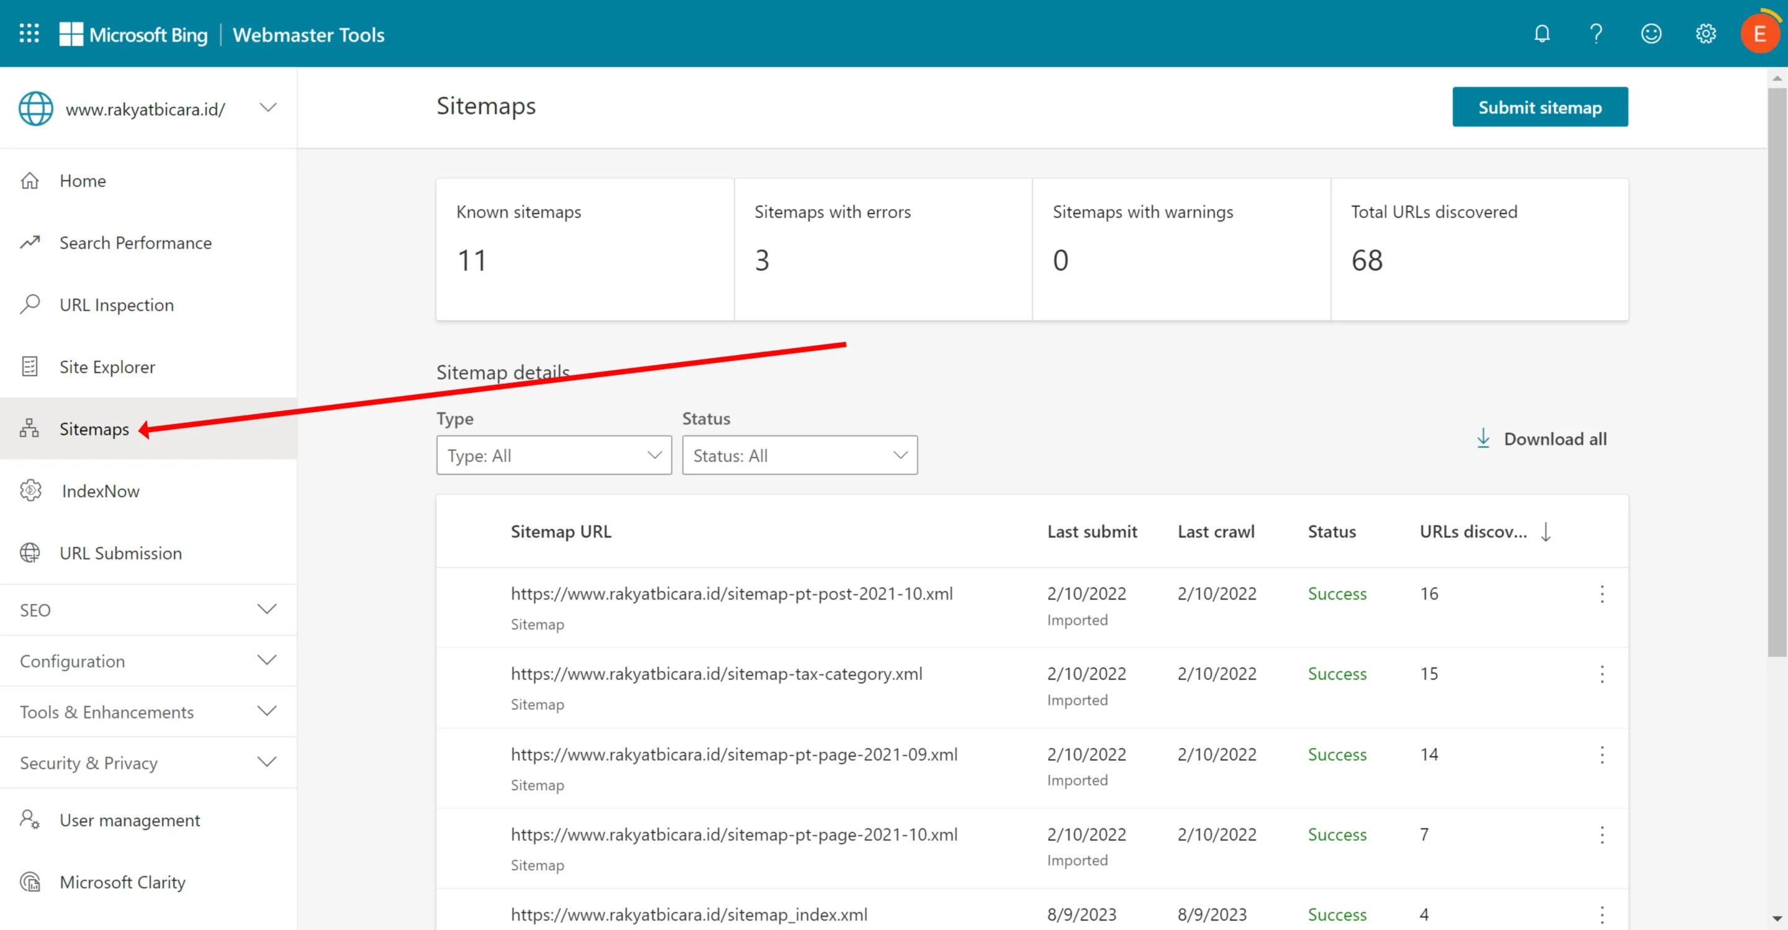The image size is (1788, 930).
Task: Click 8/9/2023 last crawl date
Action: pos(1212,914)
